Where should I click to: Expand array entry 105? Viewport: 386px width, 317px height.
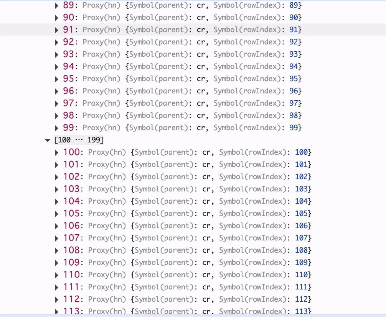point(57,214)
